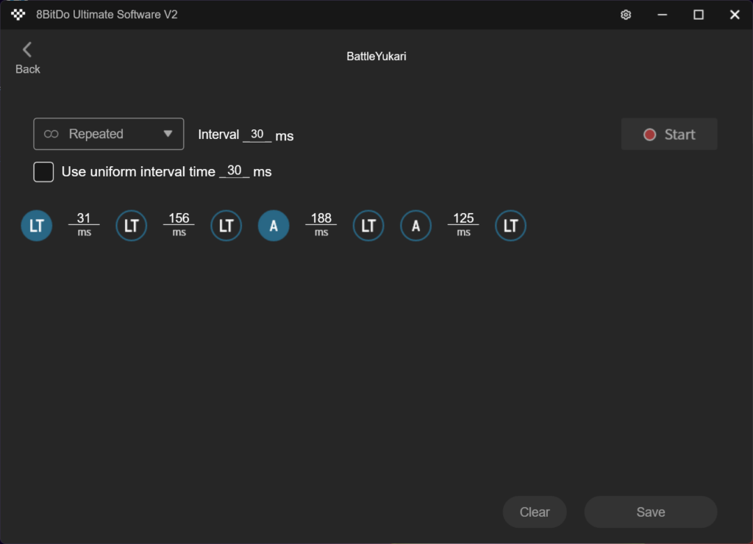Enable the uniform interval time checkbox

click(44, 172)
